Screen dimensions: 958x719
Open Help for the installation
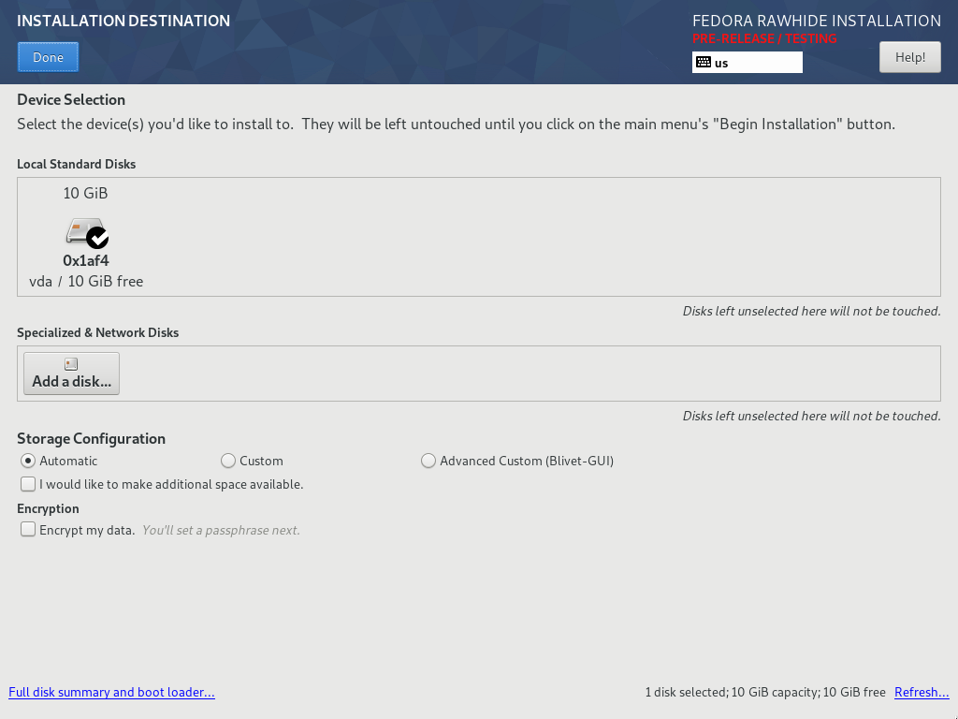pos(909,57)
